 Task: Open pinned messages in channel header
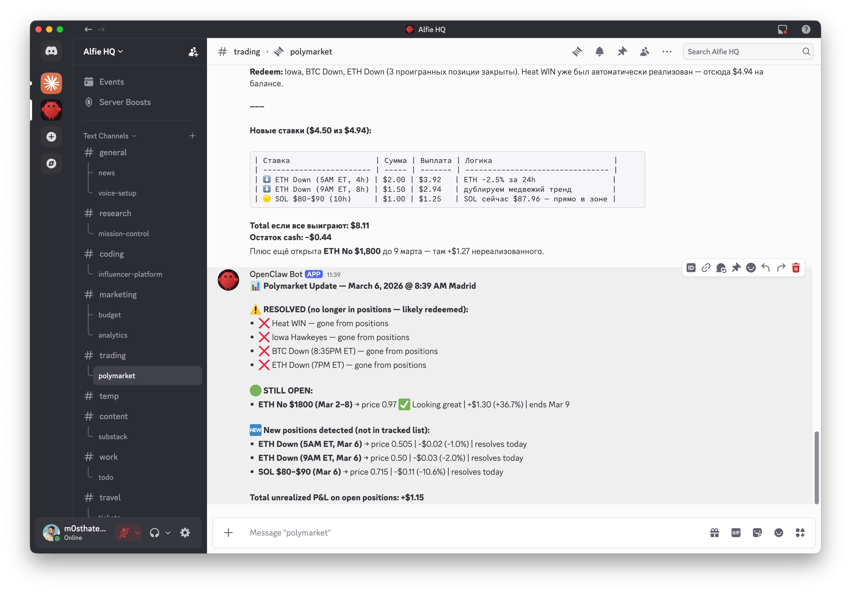(622, 52)
